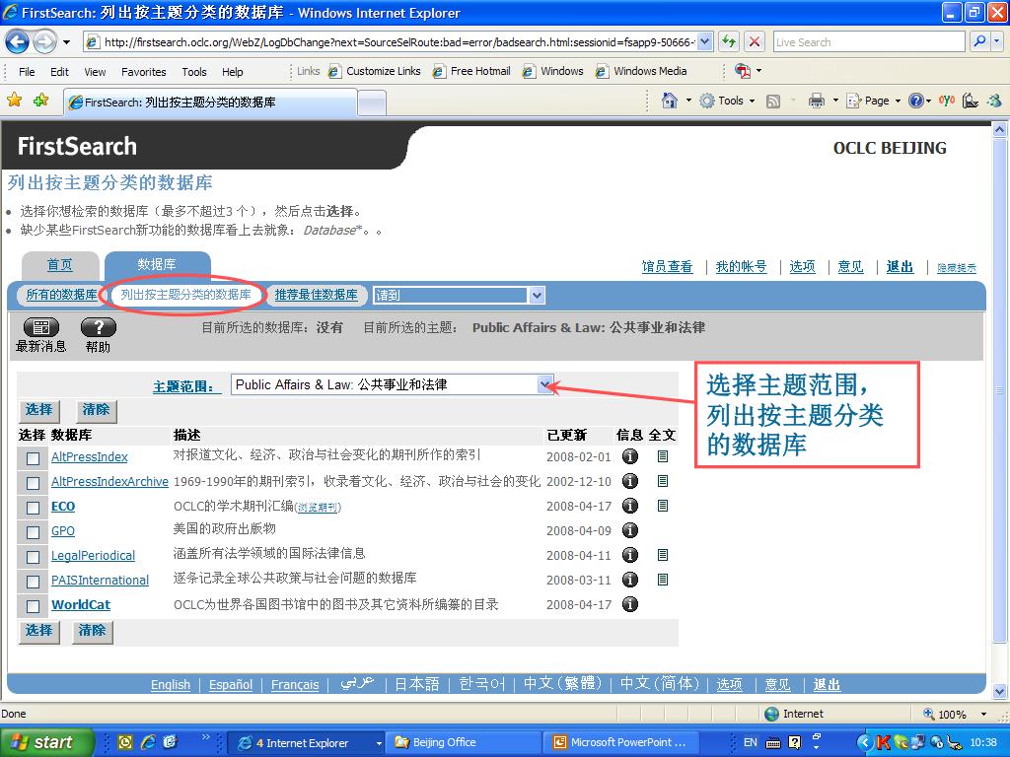Viewport: 1010px width, 757px height.
Task: Open the WorldCat database link
Action: pos(81,605)
